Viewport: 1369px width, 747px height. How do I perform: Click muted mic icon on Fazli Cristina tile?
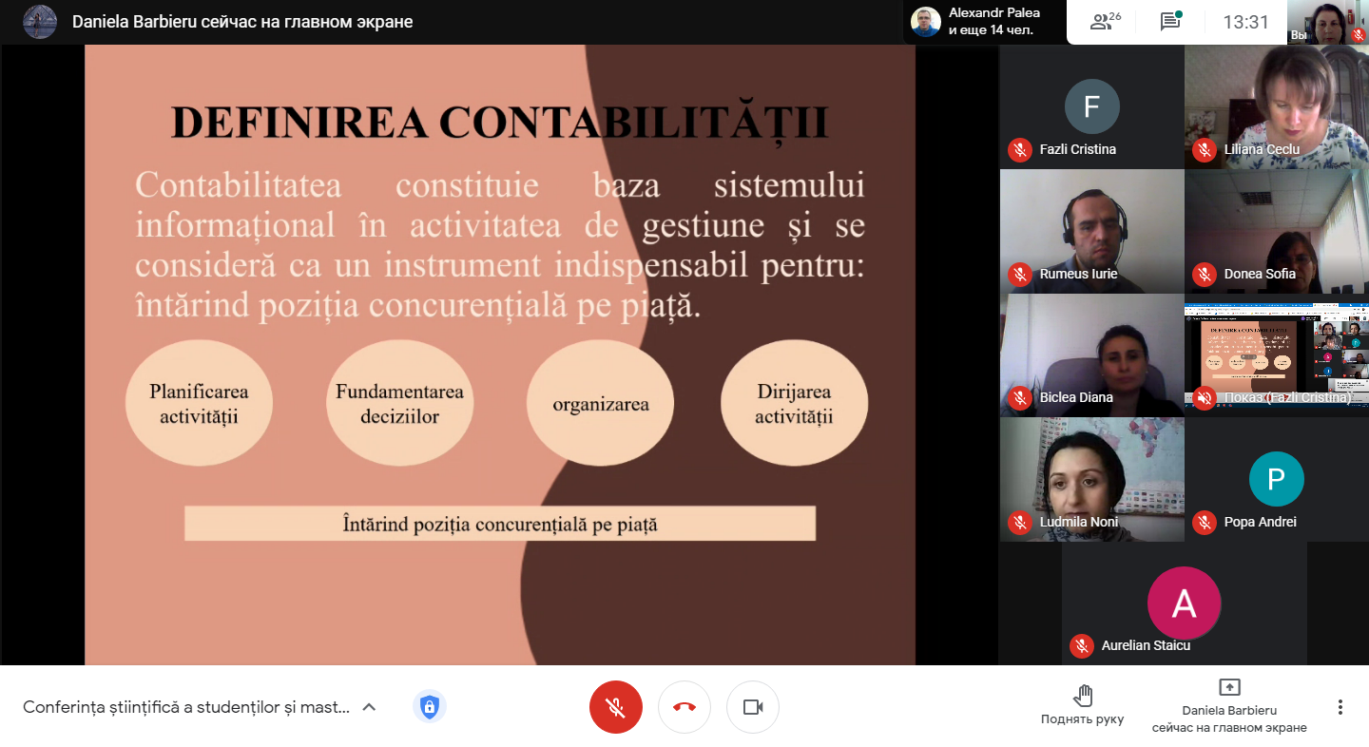click(1020, 150)
